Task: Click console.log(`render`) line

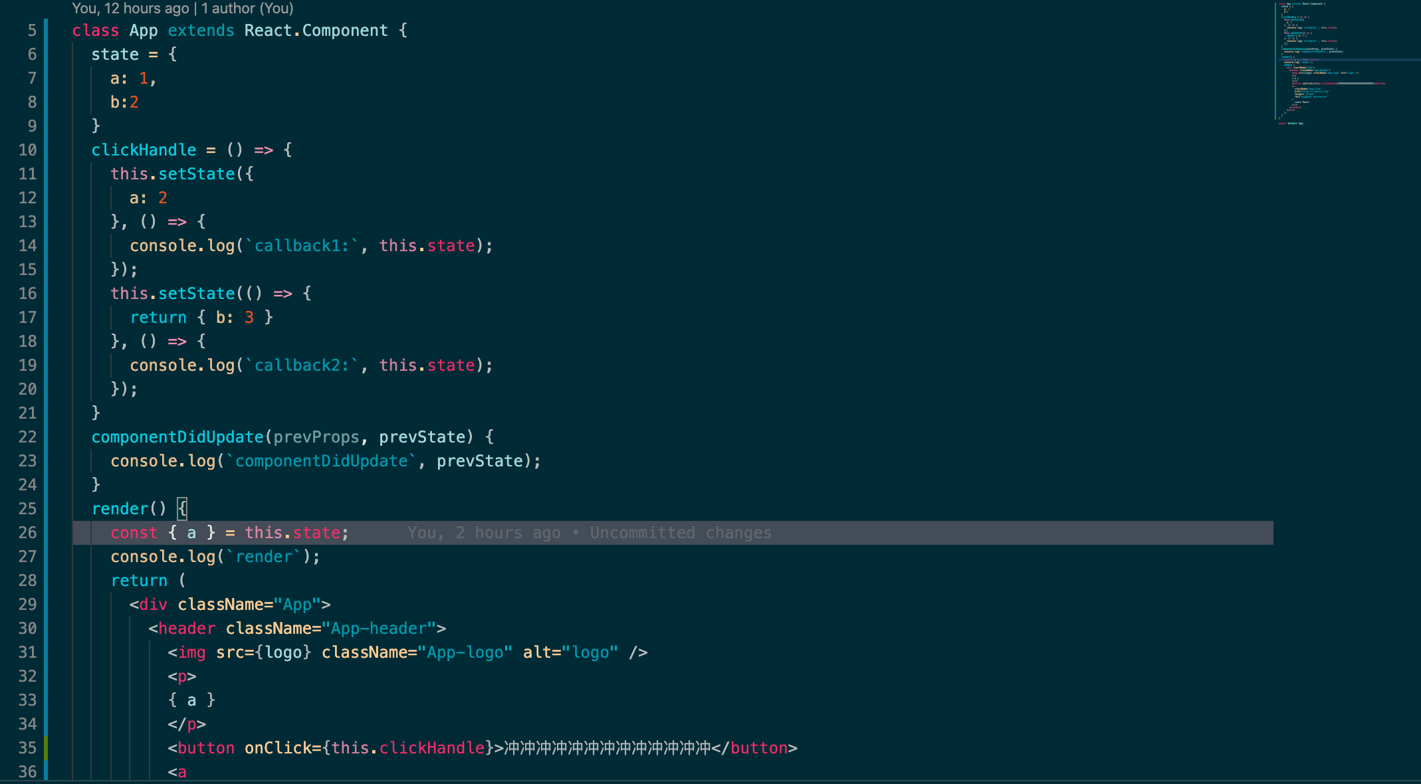Action: (x=215, y=557)
